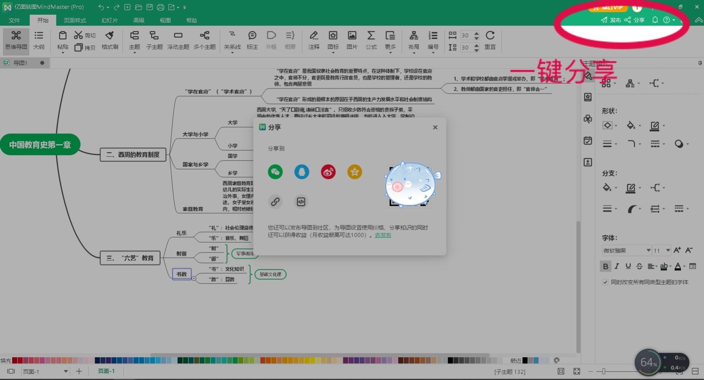
Task: Switch to the 页面样式 ribbon tab
Action: (75, 20)
